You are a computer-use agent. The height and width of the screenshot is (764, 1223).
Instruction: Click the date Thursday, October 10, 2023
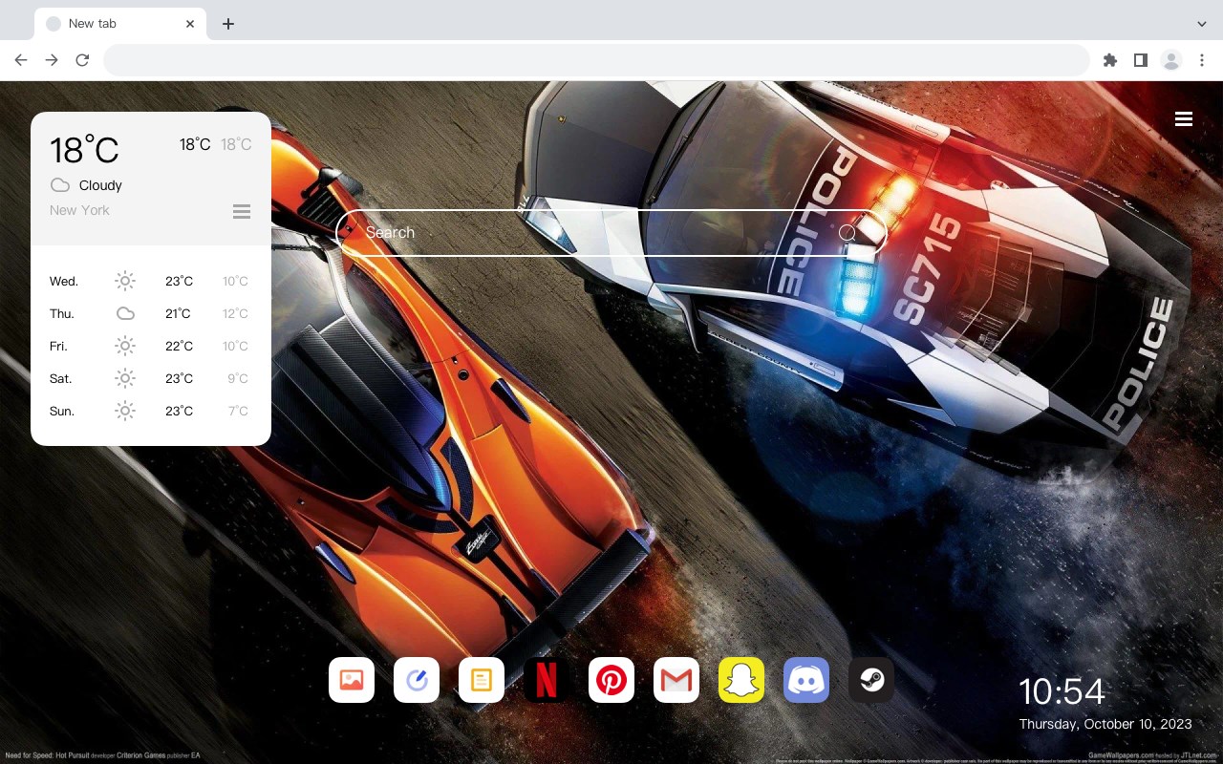click(1105, 724)
